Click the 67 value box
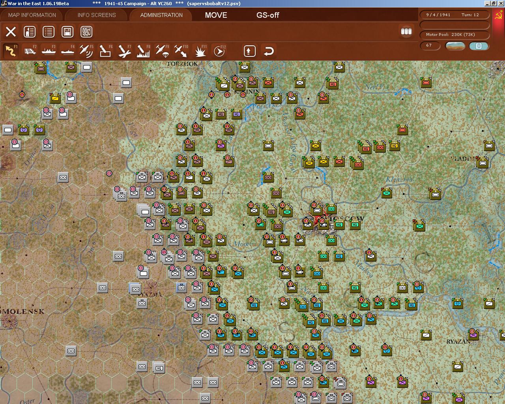Image resolution: width=505 pixels, height=404 pixels. tap(429, 45)
